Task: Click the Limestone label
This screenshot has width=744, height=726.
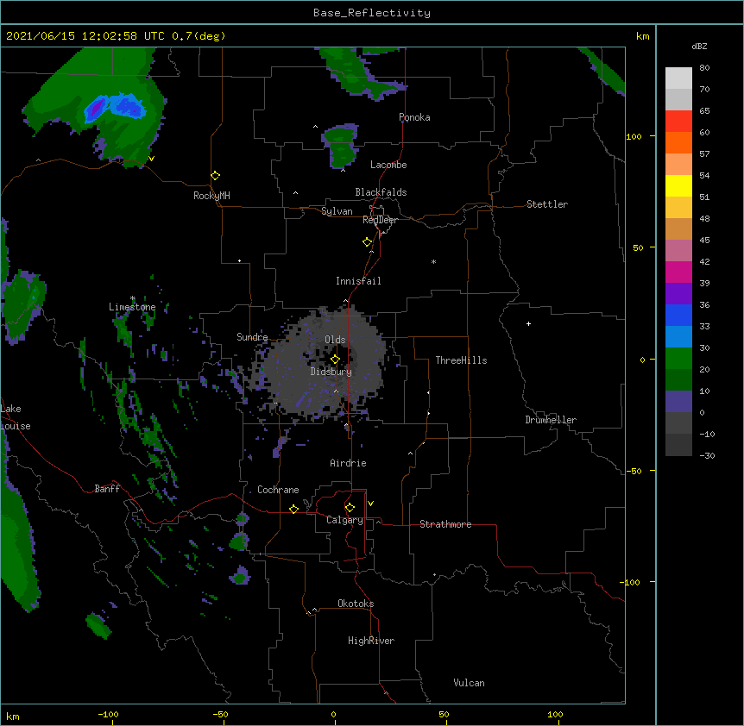Action: [x=132, y=307]
